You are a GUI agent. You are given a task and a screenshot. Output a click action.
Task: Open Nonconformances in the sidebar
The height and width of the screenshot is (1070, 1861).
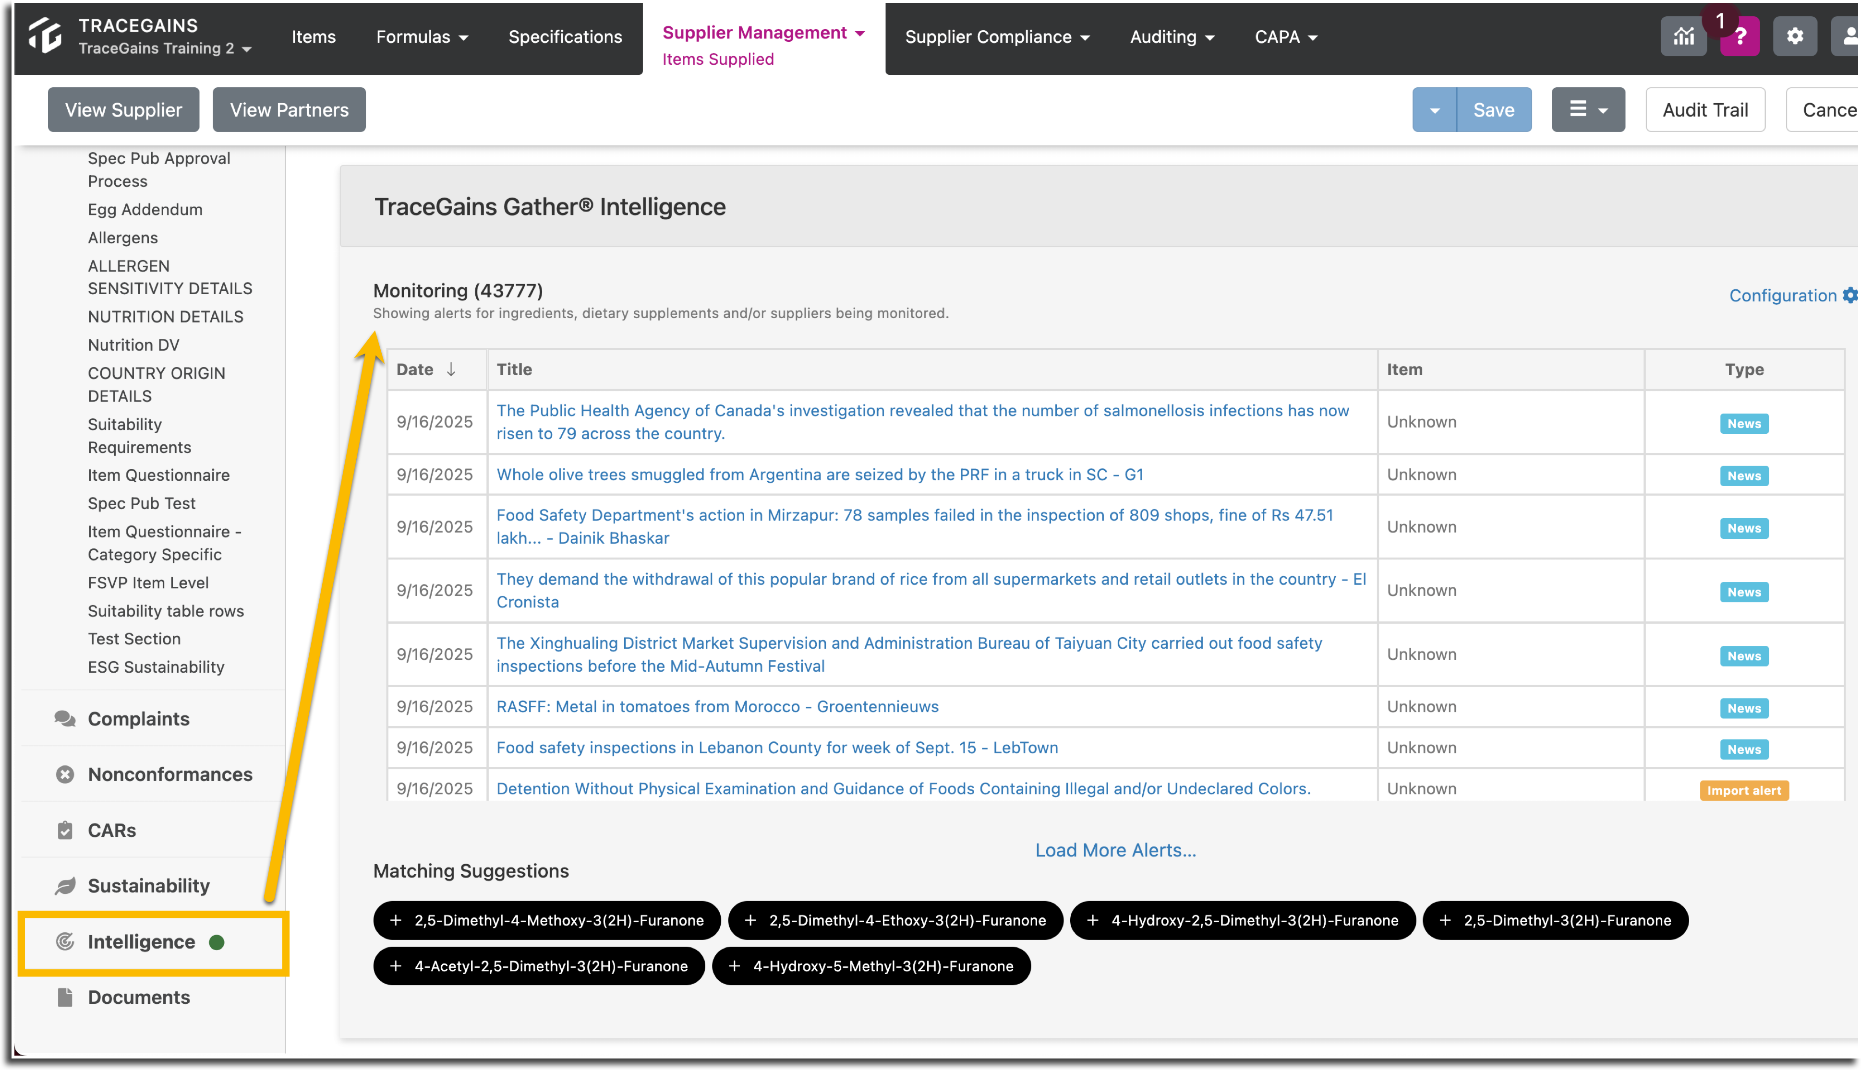pyautogui.click(x=170, y=774)
